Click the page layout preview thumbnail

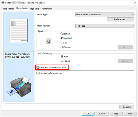[x=19, y=30]
